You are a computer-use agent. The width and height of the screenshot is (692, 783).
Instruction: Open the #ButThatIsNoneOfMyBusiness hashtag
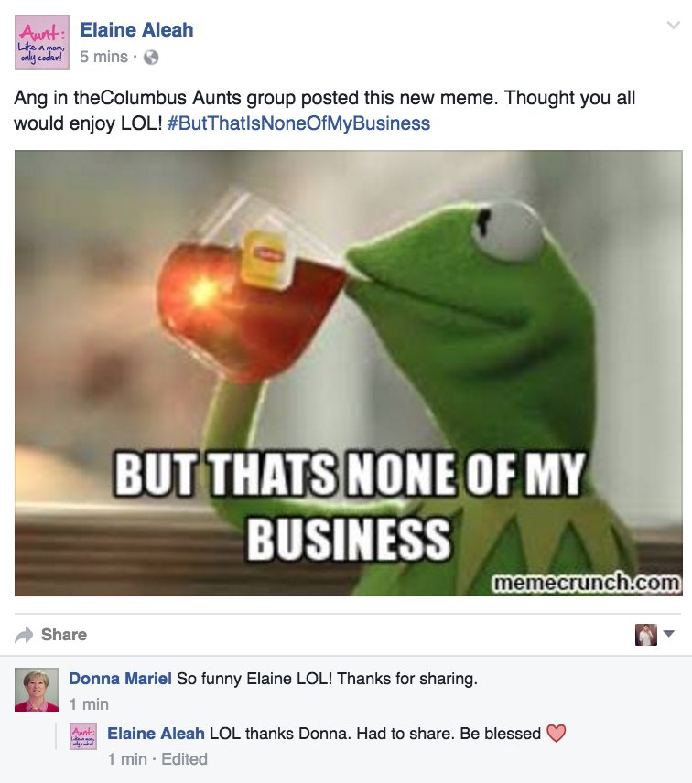coord(298,123)
